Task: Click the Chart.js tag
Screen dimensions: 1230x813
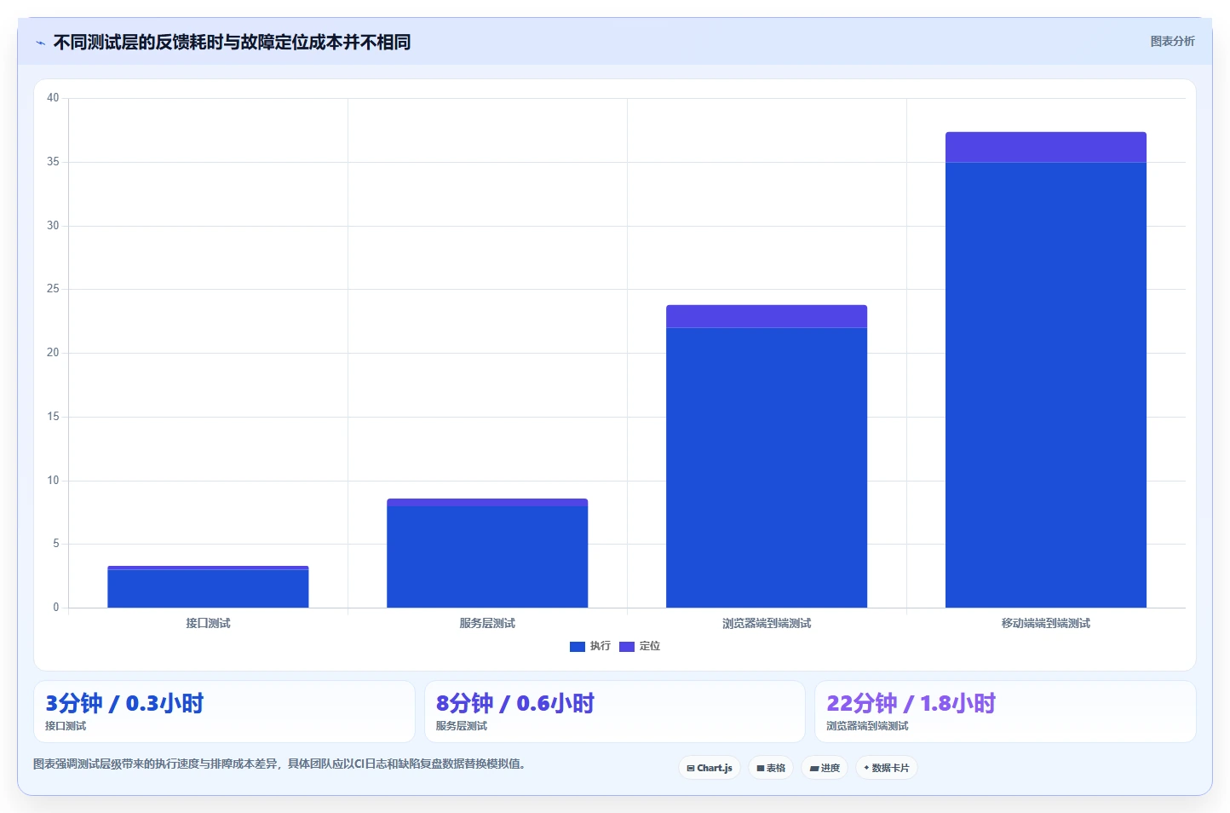Action: 710,768
